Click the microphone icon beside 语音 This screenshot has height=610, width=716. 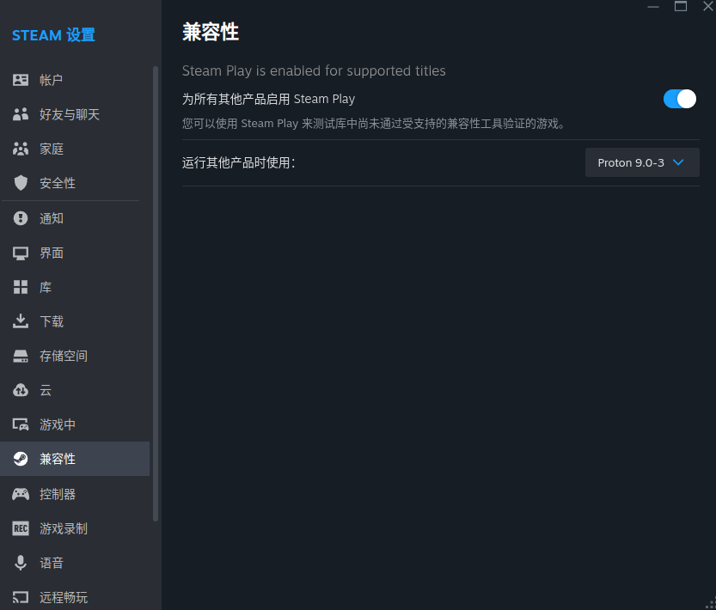(21, 563)
